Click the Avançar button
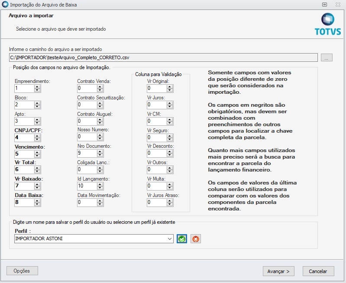 (278, 271)
